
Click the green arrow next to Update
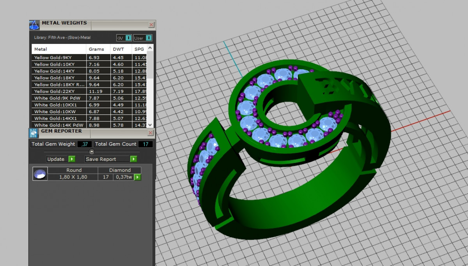(x=72, y=159)
